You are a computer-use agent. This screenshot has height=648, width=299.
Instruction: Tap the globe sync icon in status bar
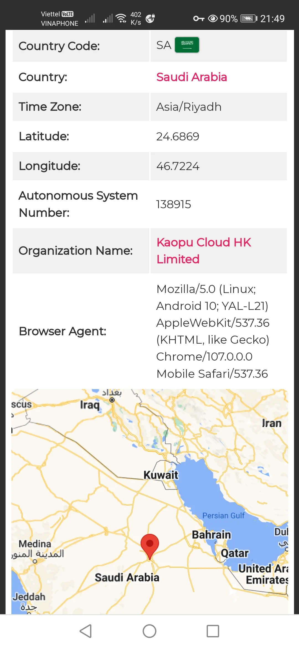tap(150, 18)
